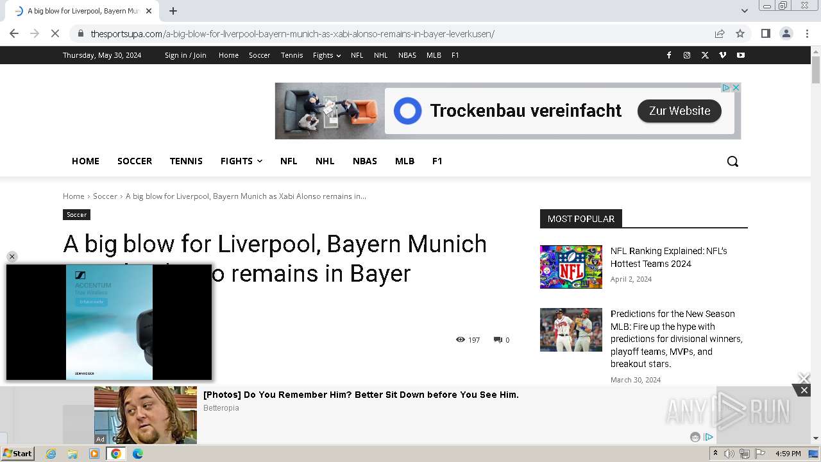The image size is (821, 462).
Task: Click the browser back arrow
Action: [14, 33]
